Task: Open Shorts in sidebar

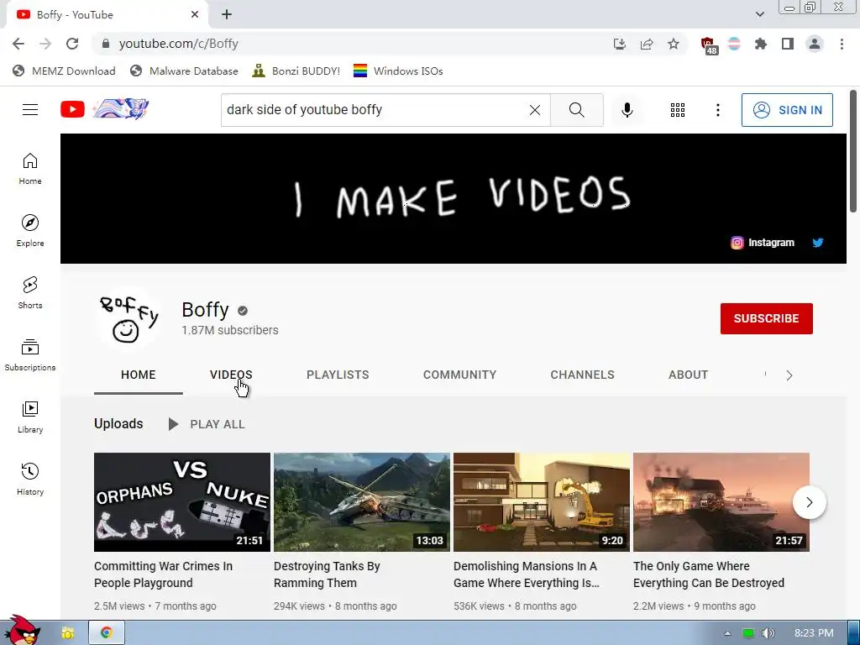Action: (30, 293)
